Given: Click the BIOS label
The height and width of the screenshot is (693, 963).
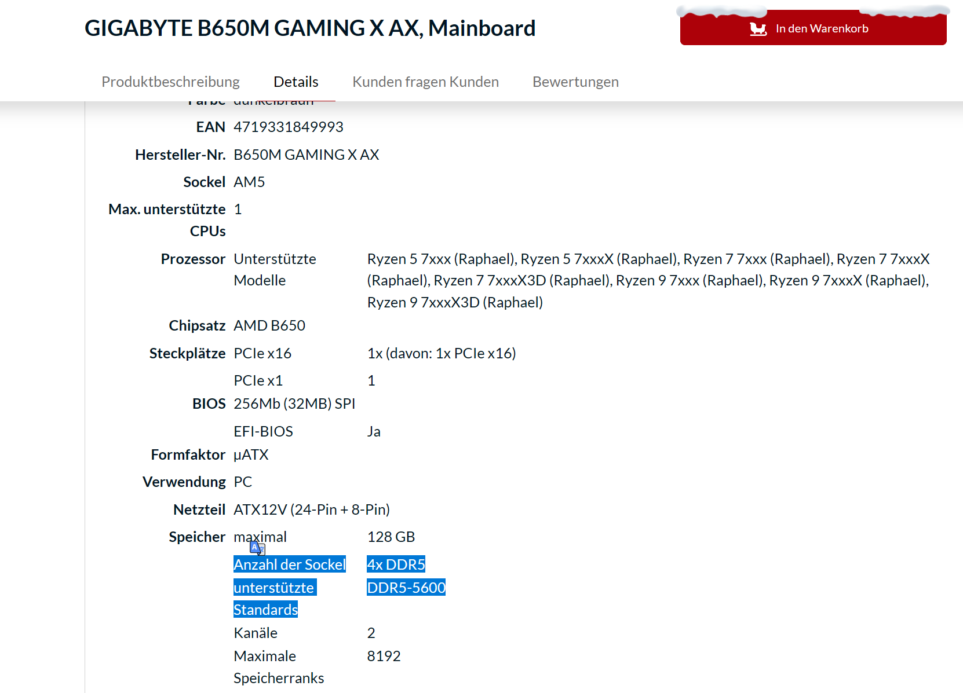Looking at the screenshot, I should (209, 404).
